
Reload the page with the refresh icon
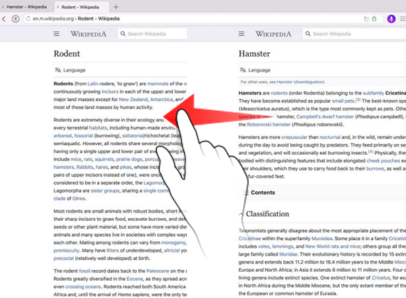coord(28,19)
